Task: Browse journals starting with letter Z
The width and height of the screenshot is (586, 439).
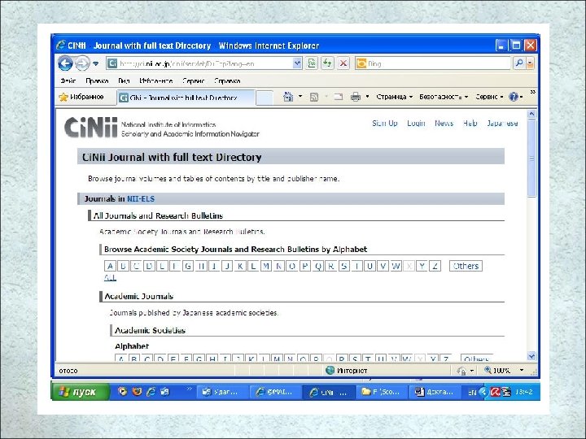Action: 435,266
